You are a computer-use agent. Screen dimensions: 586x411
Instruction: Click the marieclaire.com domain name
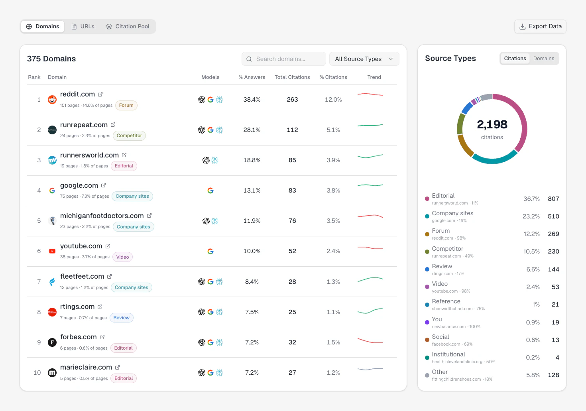[x=86, y=368]
